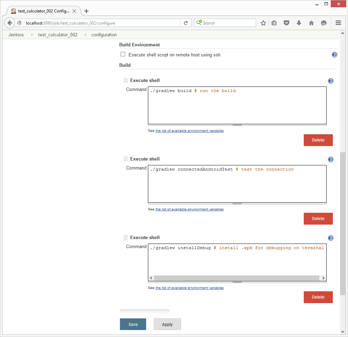Select the test_culculator_002 Config browser tab
The width and height of the screenshot is (348, 337).
[43, 11]
